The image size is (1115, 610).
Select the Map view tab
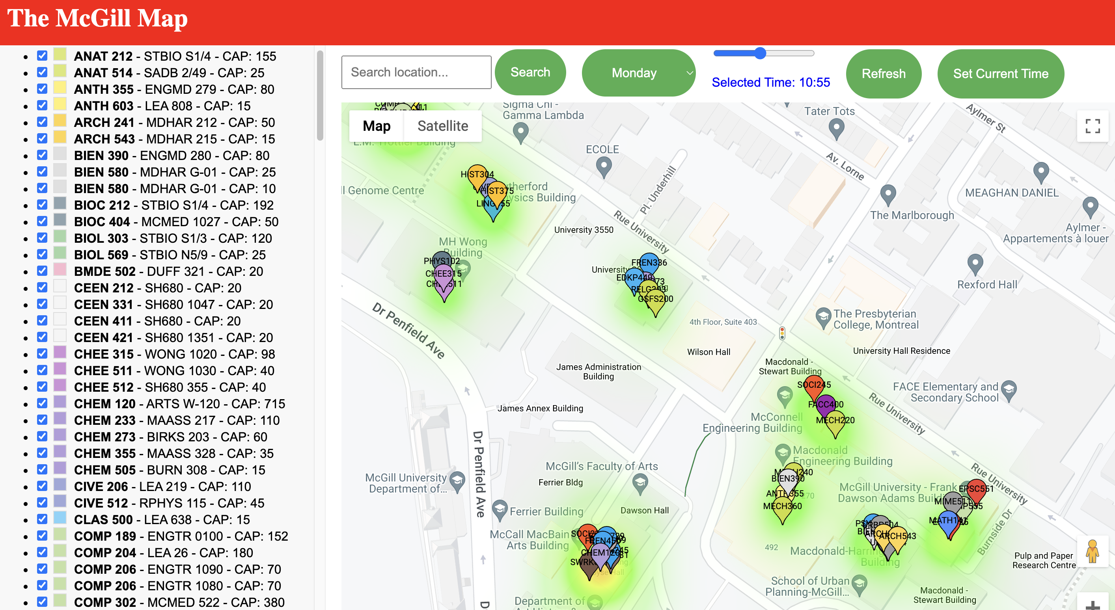click(x=376, y=126)
